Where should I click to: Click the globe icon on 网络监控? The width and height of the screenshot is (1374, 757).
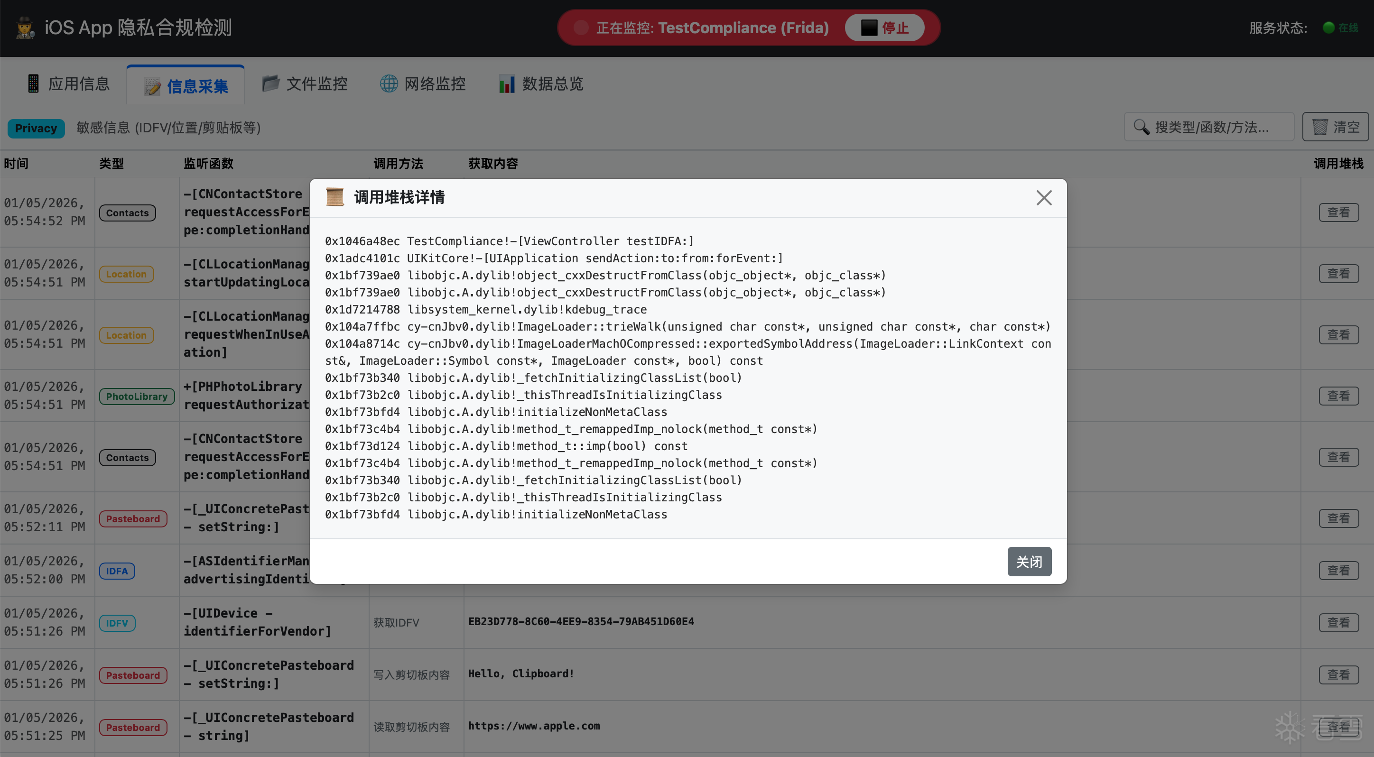point(389,83)
